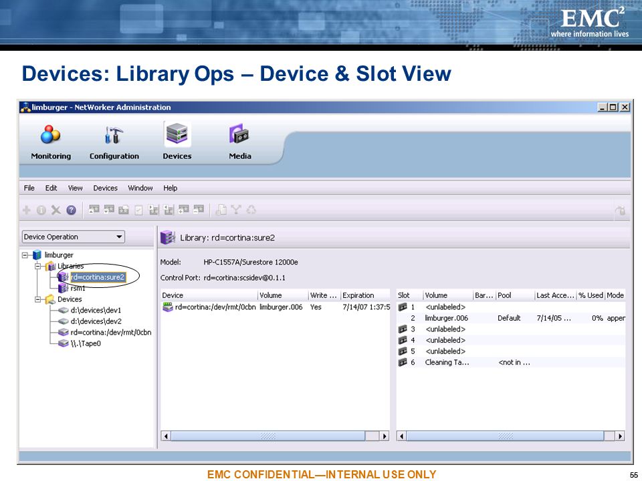Click the 7/14/07 1:37:5 expiration cell
This screenshot has width=642, height=481.
coord(366,307)
